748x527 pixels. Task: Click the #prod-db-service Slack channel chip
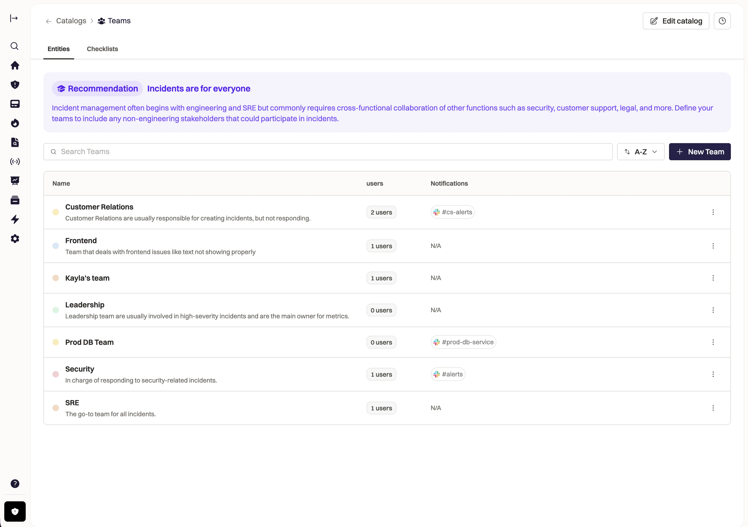tap(463, 342)
